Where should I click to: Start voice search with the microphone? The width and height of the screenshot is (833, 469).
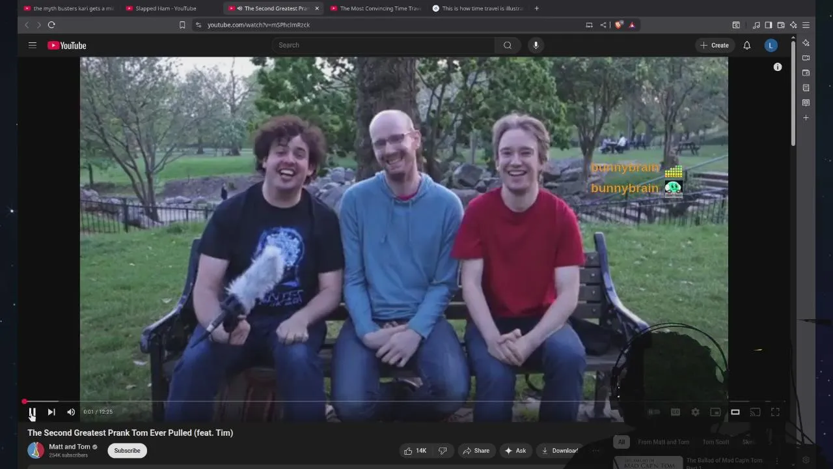pos(536,45)
